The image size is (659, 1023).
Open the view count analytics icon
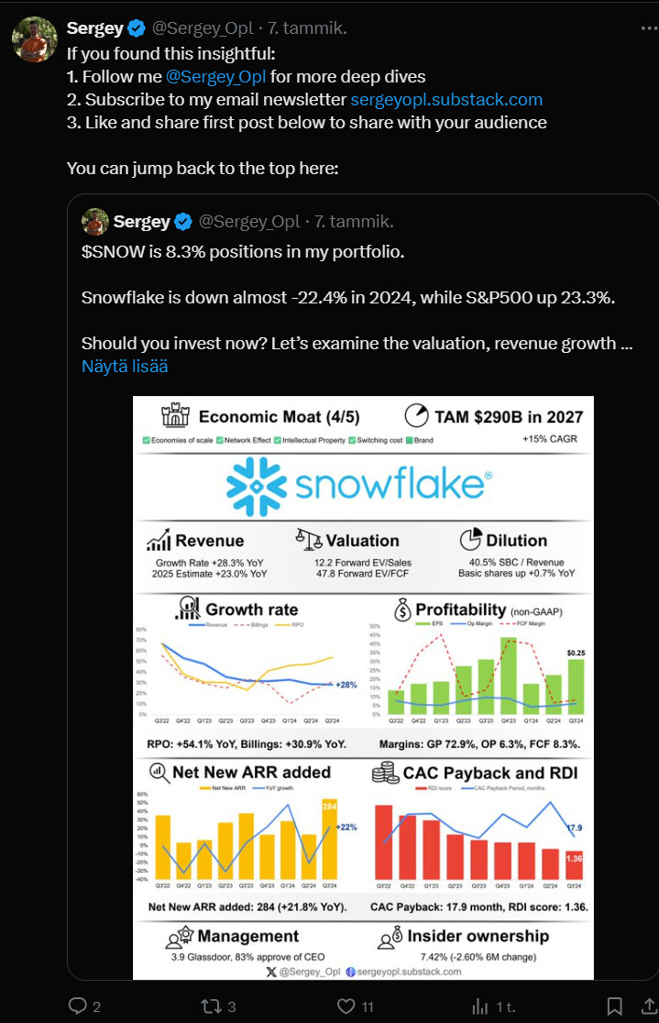pos(479,1006)
